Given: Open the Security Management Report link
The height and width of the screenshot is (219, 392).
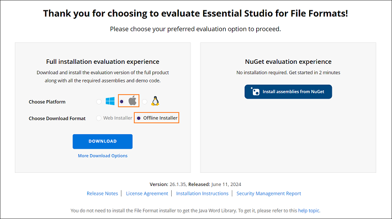Looking at the screenshot, I should click(269, 194).
